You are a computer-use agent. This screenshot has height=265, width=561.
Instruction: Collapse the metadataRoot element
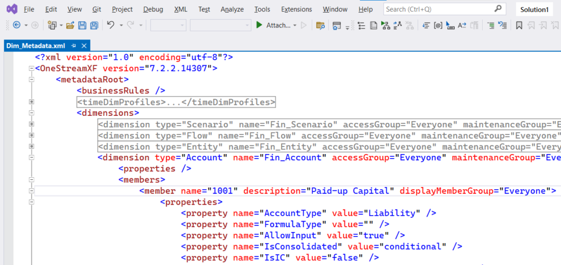[32, 80]
